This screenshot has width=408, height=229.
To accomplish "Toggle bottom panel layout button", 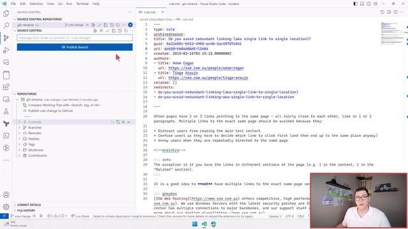I will pos(362,4).
